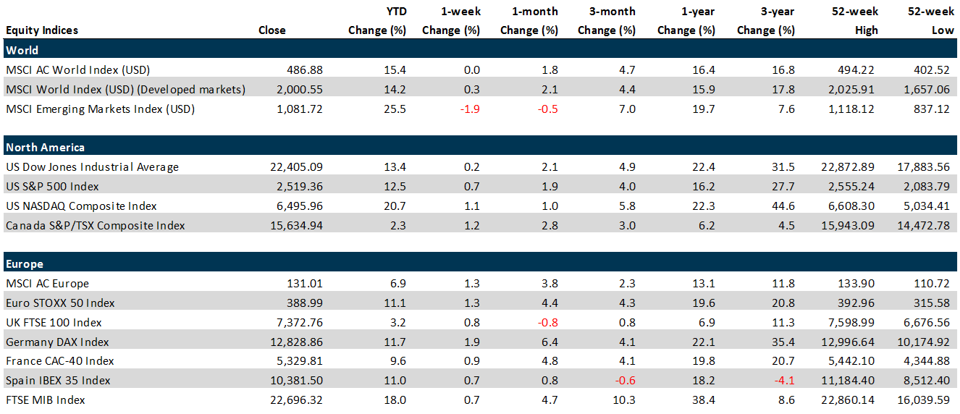Click the MSCI AC World Index (USD) row label
Viewport: 960px width, 414px height.
point(77,70)
